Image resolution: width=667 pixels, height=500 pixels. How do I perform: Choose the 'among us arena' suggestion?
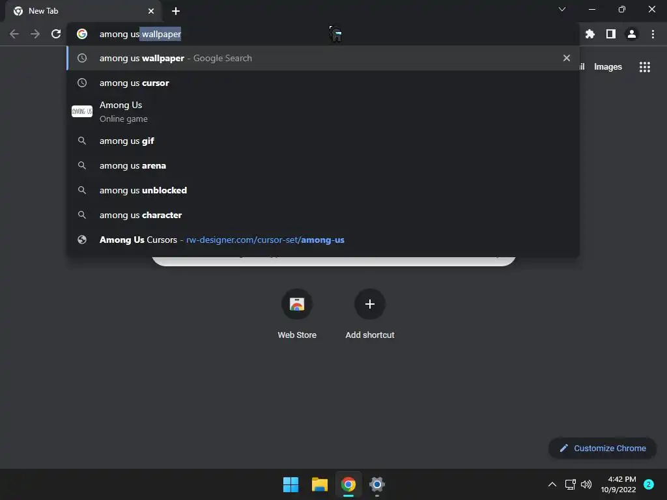pos(323,165)
